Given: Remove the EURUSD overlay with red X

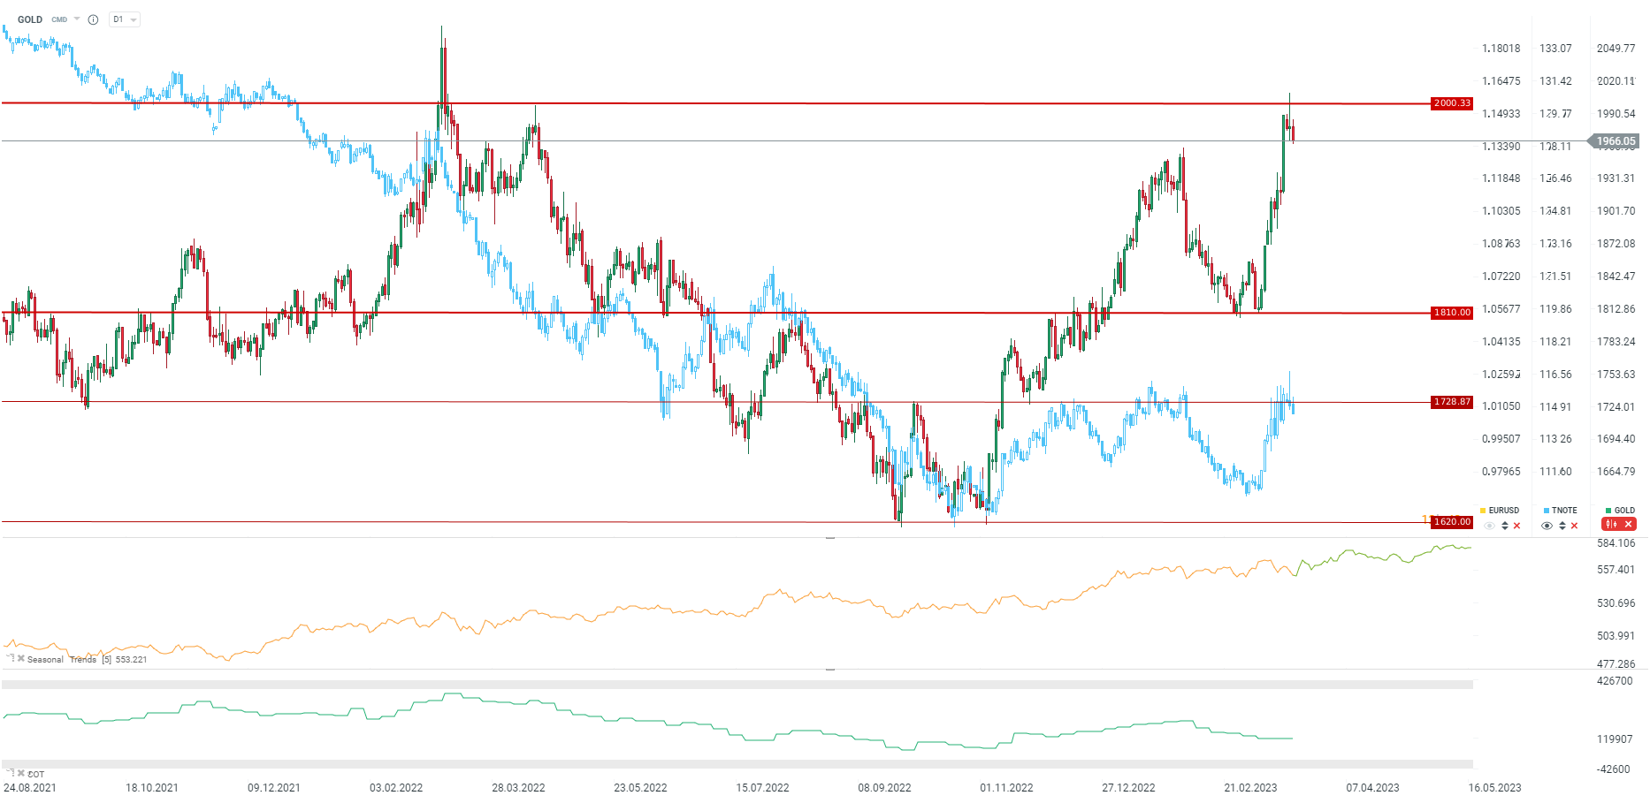Looking at the screenshot, I should pos(1517,526).
